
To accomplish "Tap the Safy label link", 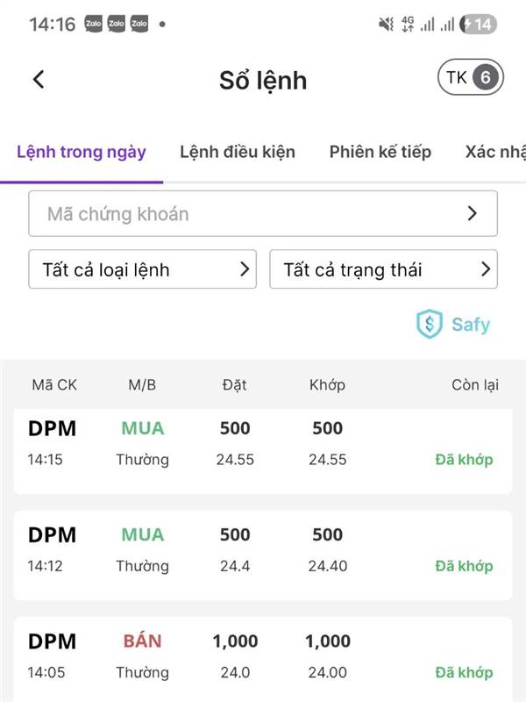I will [x=471, y=325].
